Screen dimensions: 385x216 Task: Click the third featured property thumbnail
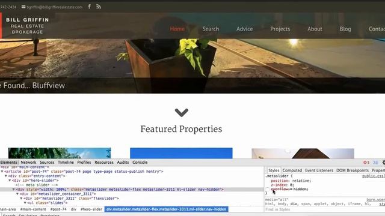(303, 154)
